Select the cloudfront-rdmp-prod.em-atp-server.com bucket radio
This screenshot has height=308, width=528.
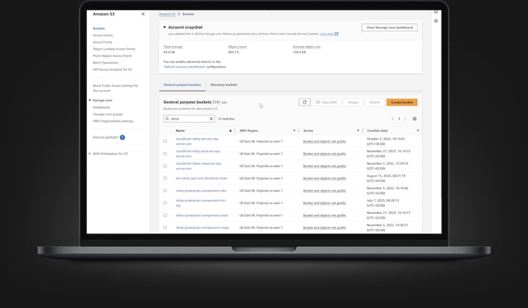point(165,153)
